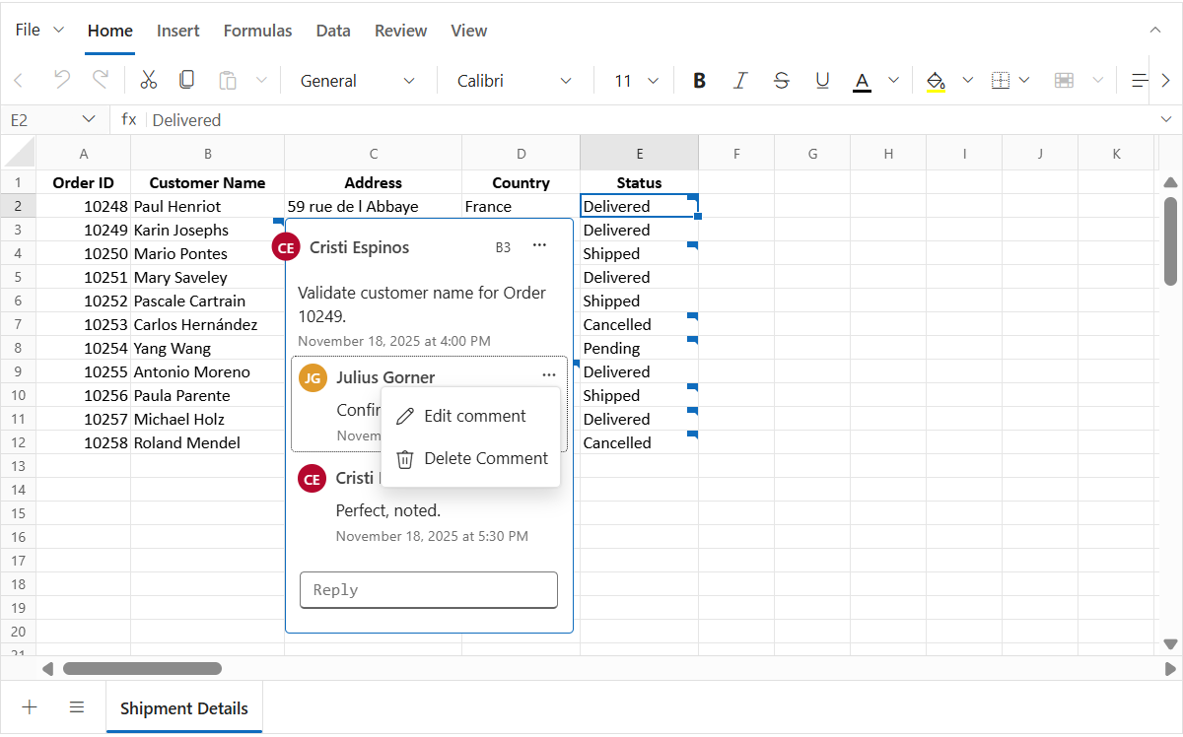Click the Borders icon
The image size is (1183, 737).
(1000, 81)
